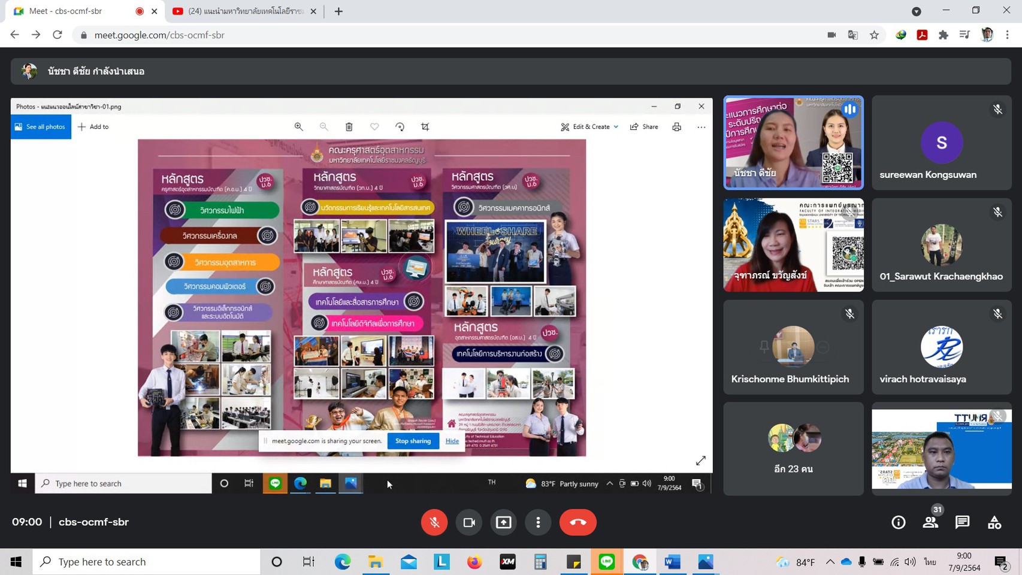Bookmark this page with star icon
The image size is (1022, 575).
pos(874,35)
